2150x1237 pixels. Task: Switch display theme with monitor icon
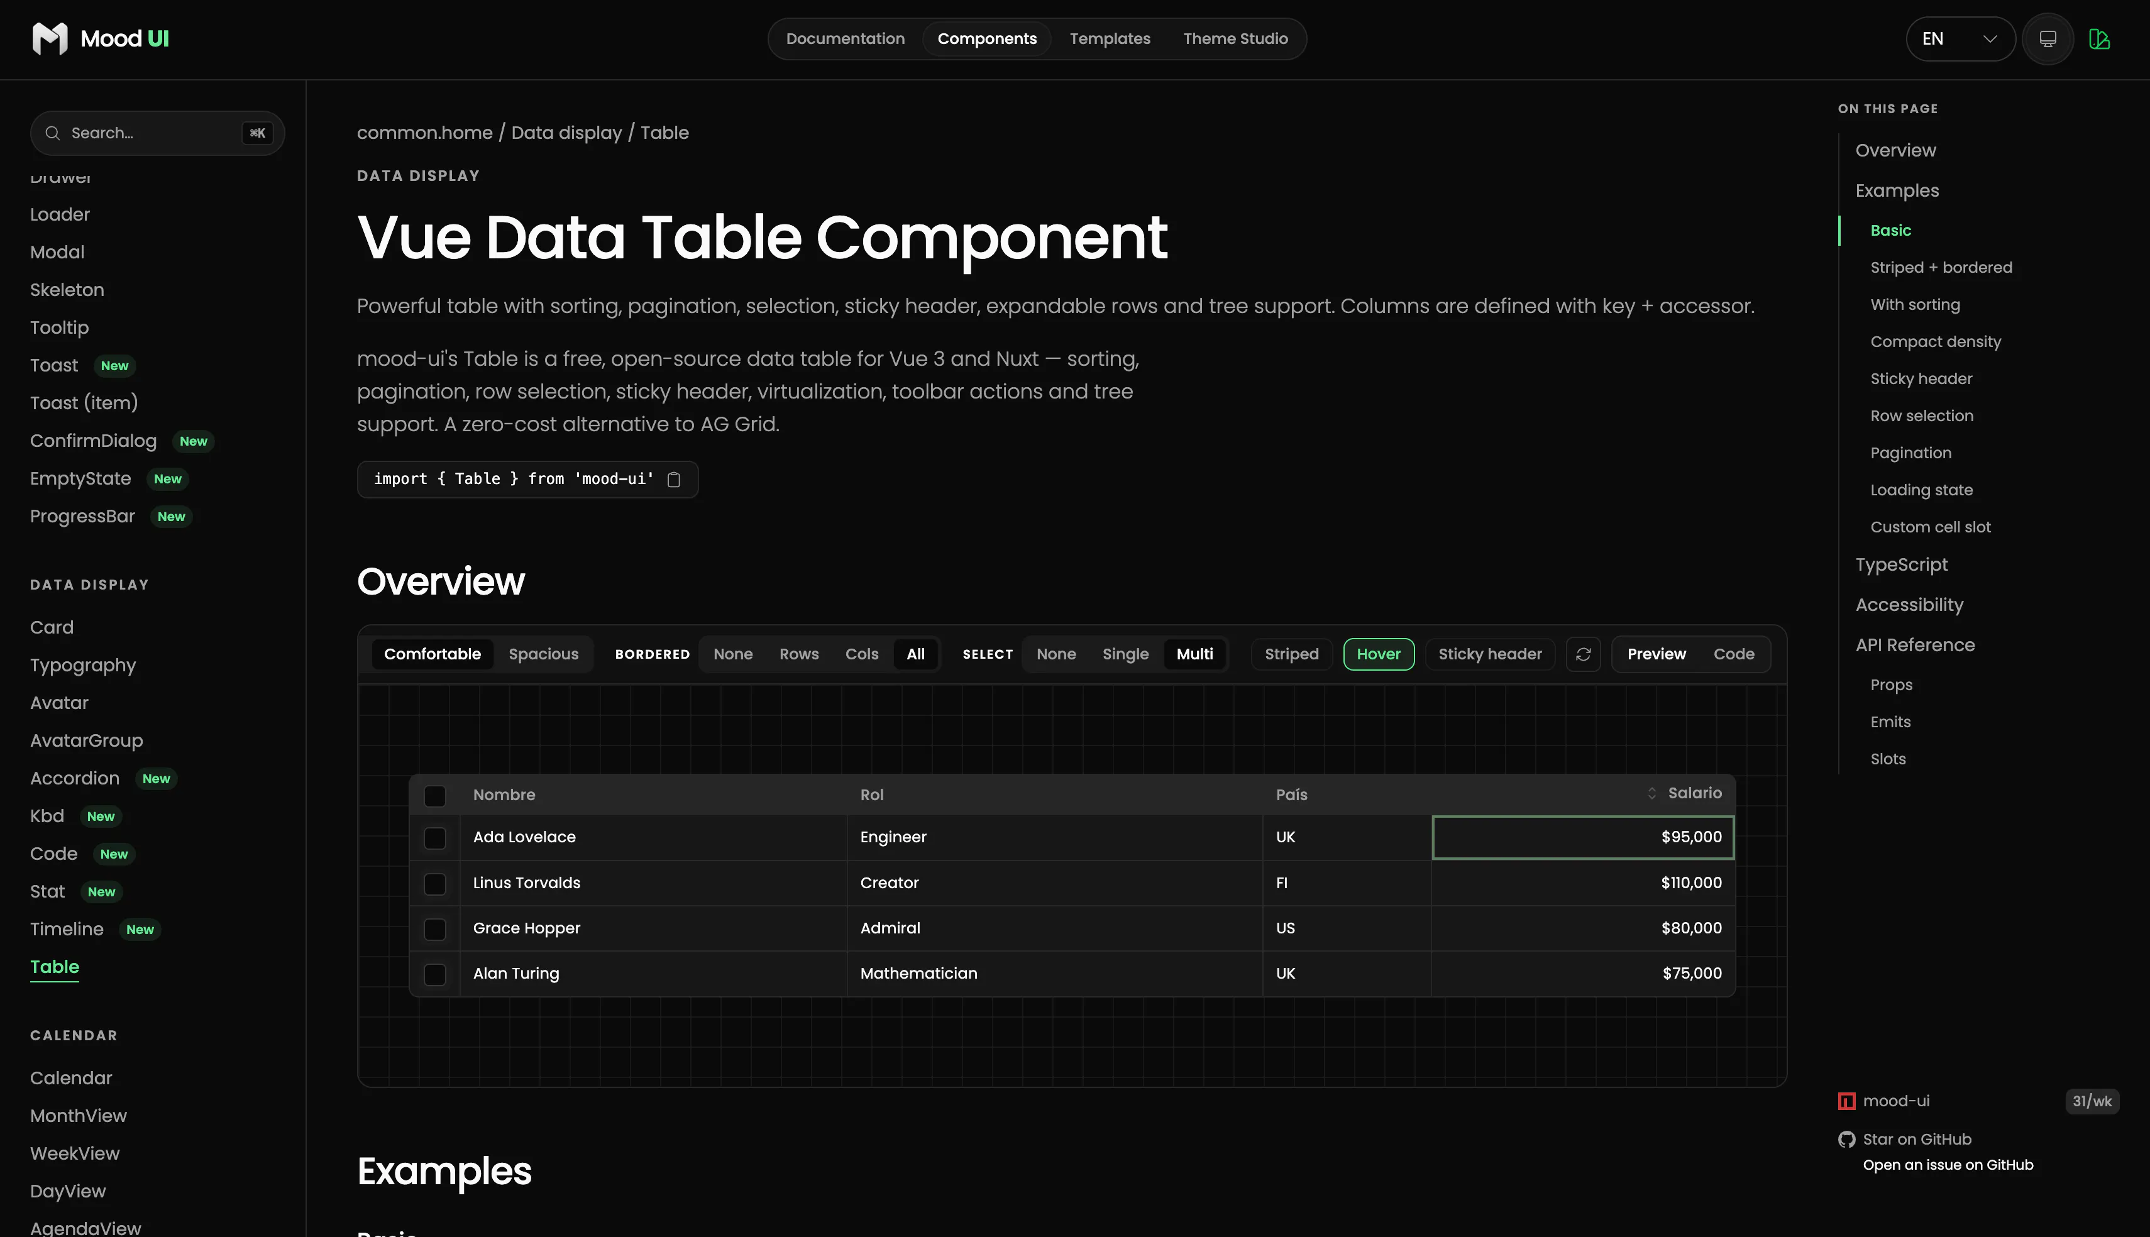2048,39
